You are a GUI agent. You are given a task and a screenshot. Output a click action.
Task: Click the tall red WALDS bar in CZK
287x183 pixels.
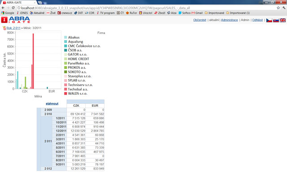(x=33, y=61)
